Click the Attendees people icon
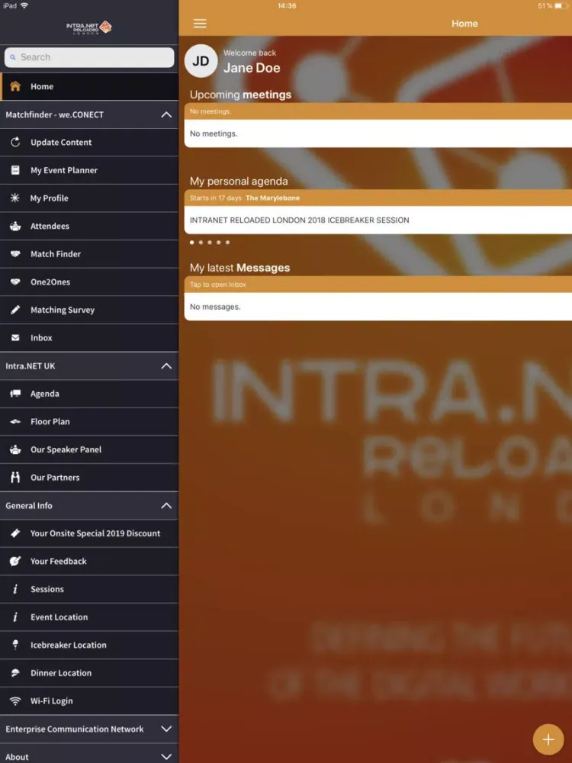 coord(15,227)
